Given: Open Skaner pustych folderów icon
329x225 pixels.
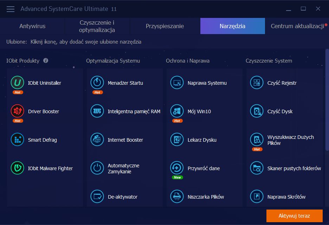Looking at the screenshot, I should [257, 168].
